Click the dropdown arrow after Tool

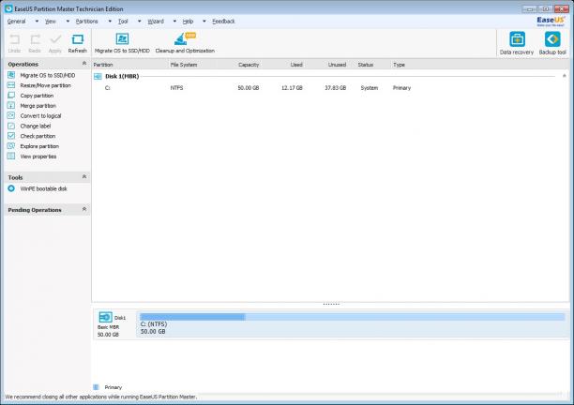click(x=139, y=22)
